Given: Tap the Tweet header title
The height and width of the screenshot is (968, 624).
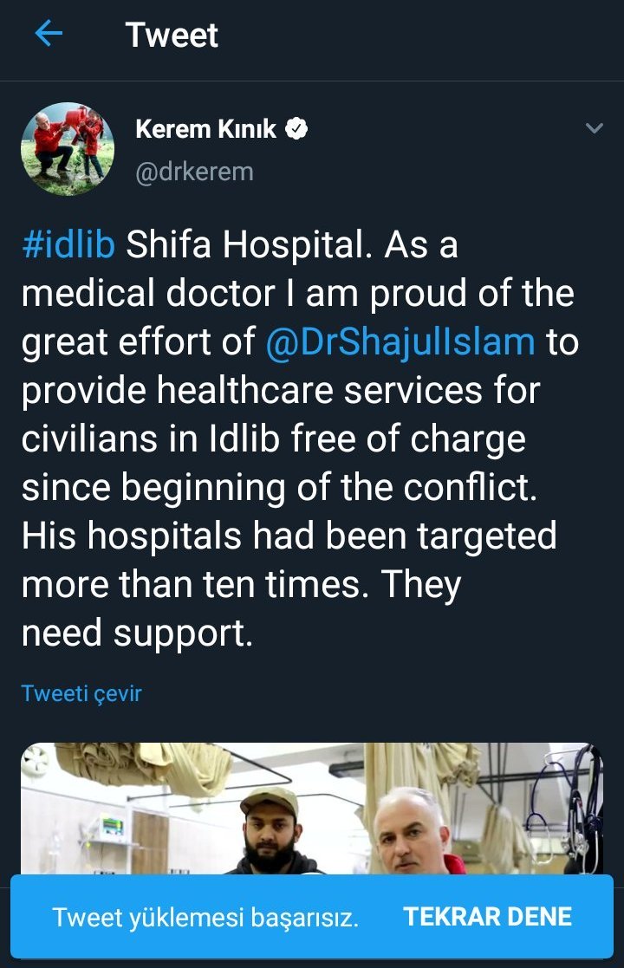Looking at the screenshot, I should click(x=172, y=35).
